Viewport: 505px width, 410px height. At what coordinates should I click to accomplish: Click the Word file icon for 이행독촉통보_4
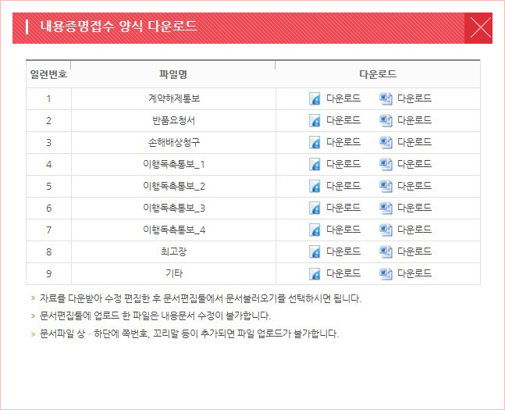(386, 230)
